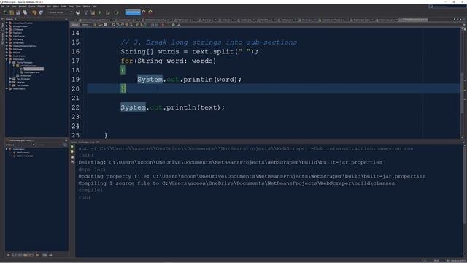Image resolution: width=467 pixels, height=263 pixels.
Task: Click the Shift Line Left editor icon
Action: click(x=153, y=25)
